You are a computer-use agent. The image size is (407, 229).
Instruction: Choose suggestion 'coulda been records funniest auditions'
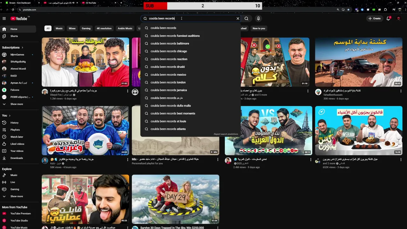190,36
